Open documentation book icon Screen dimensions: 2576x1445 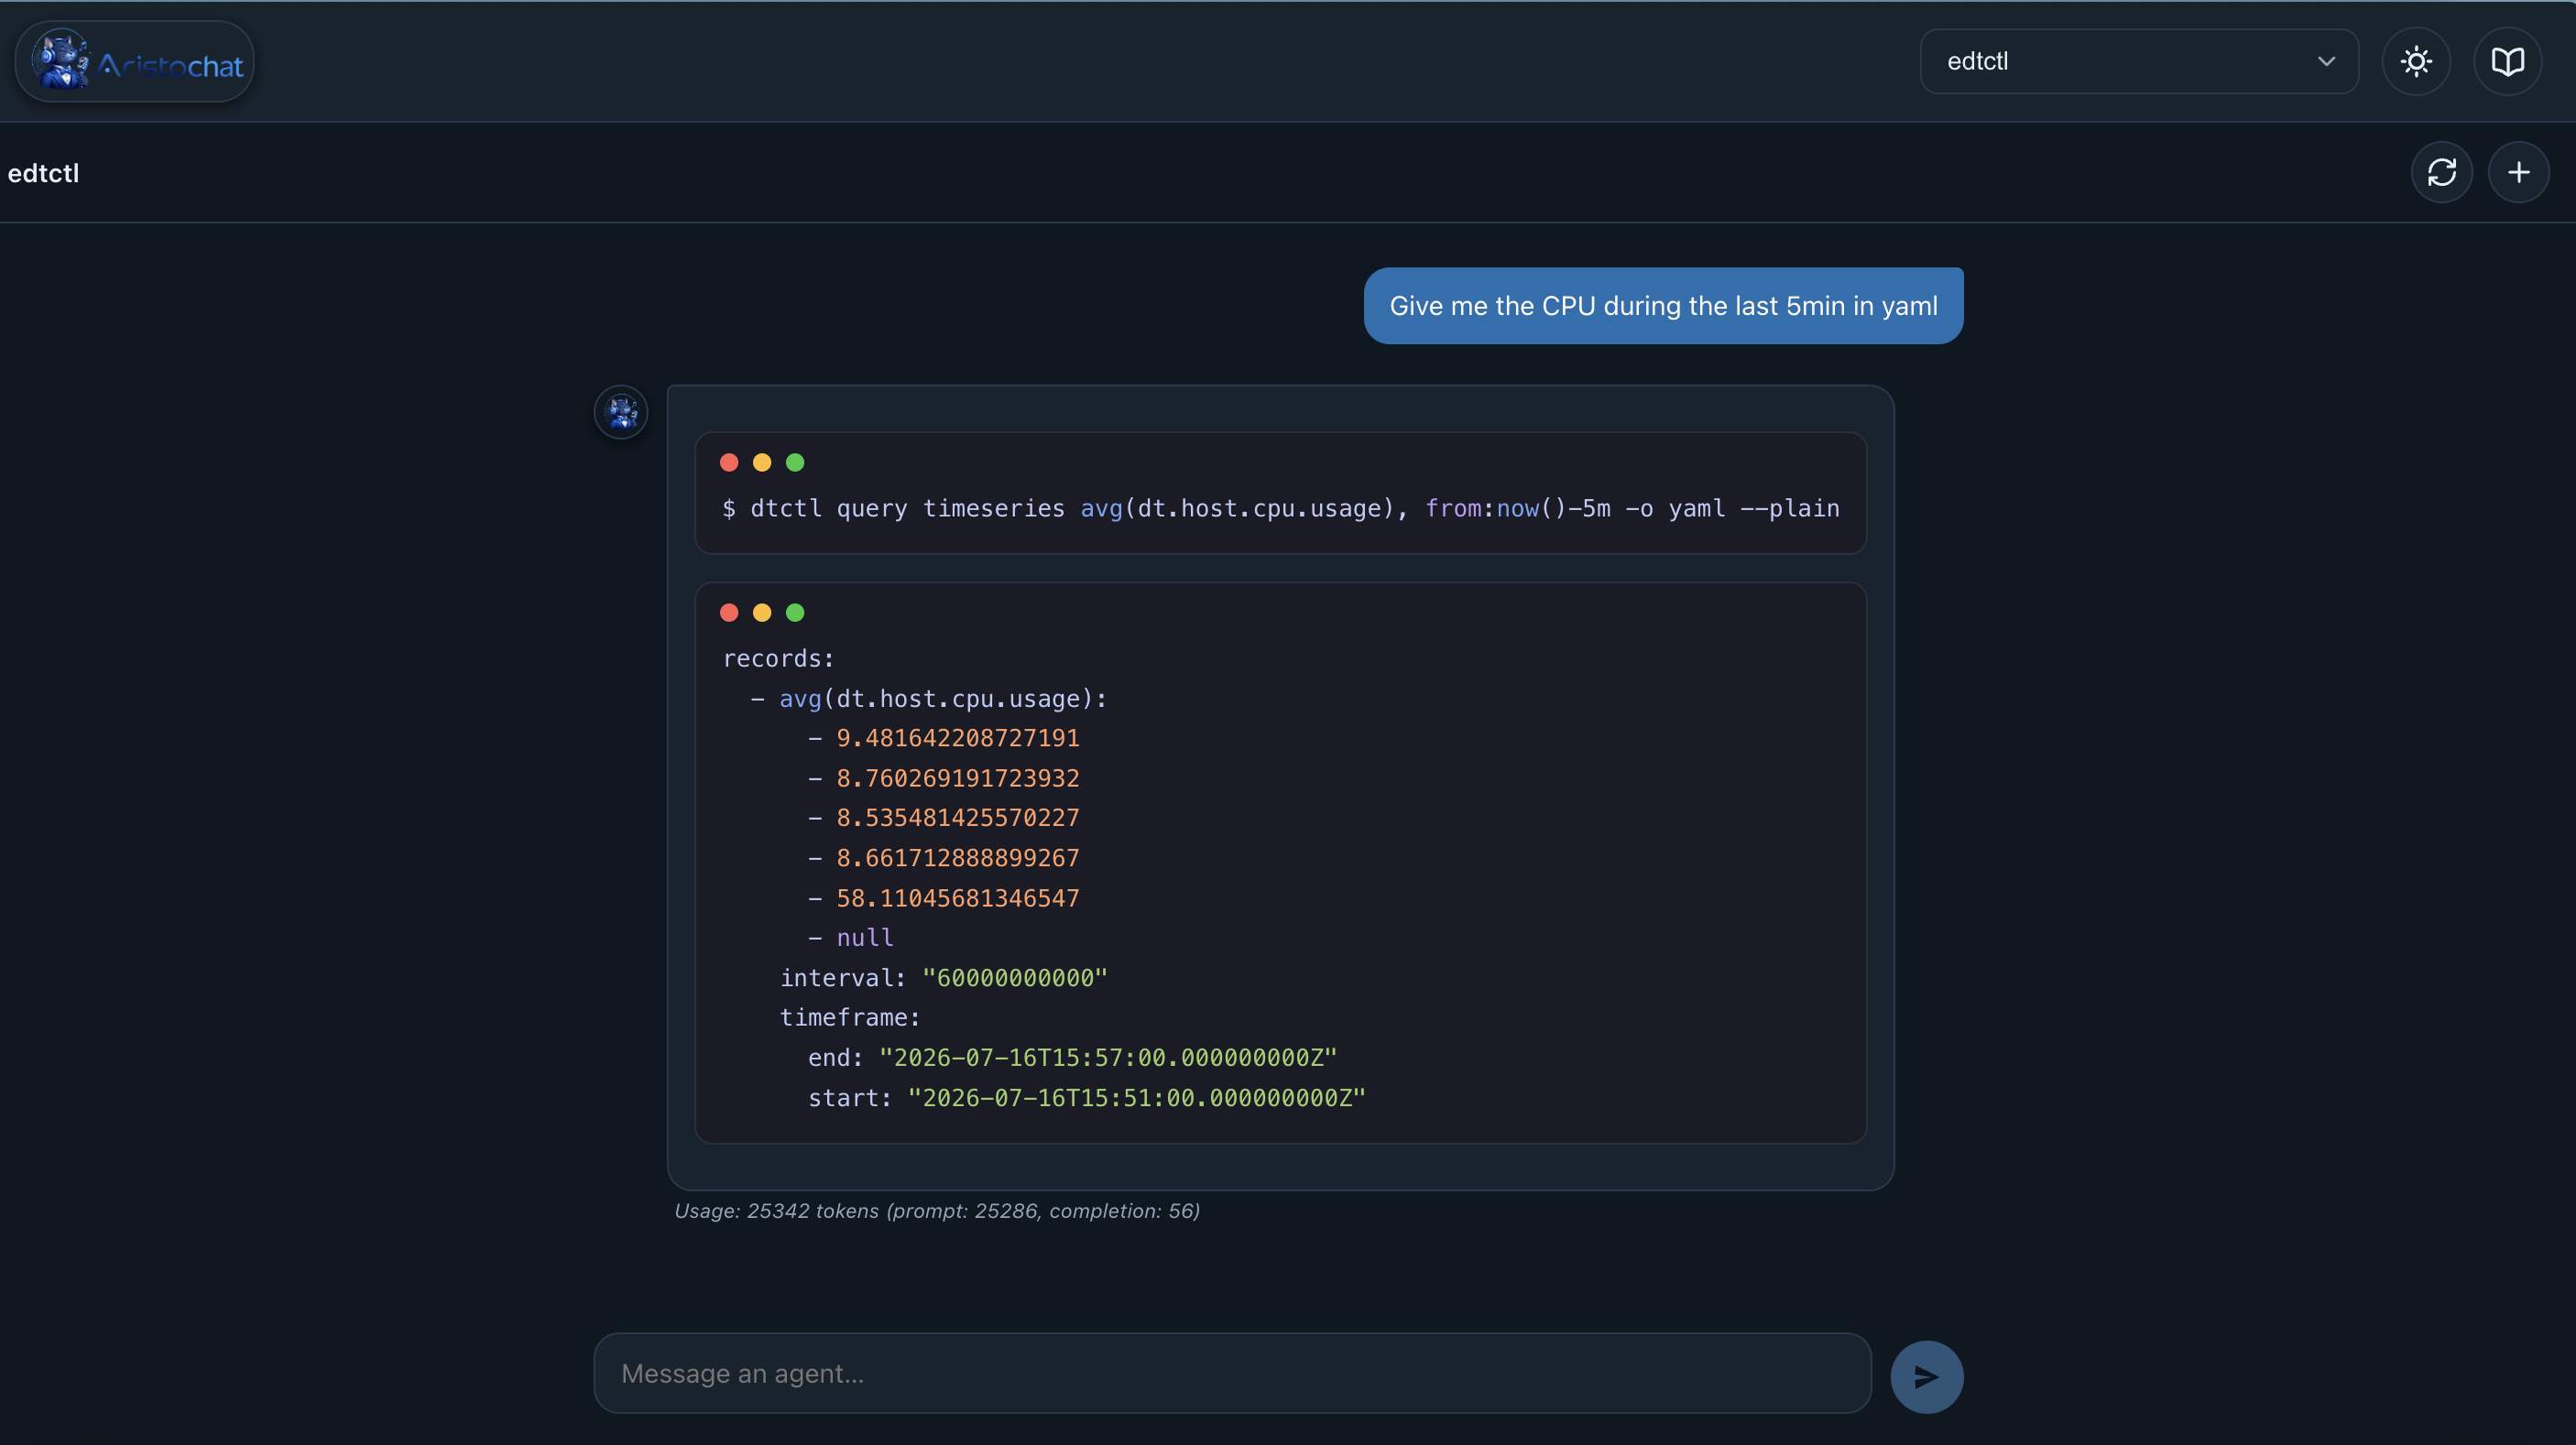(2507, 62)
